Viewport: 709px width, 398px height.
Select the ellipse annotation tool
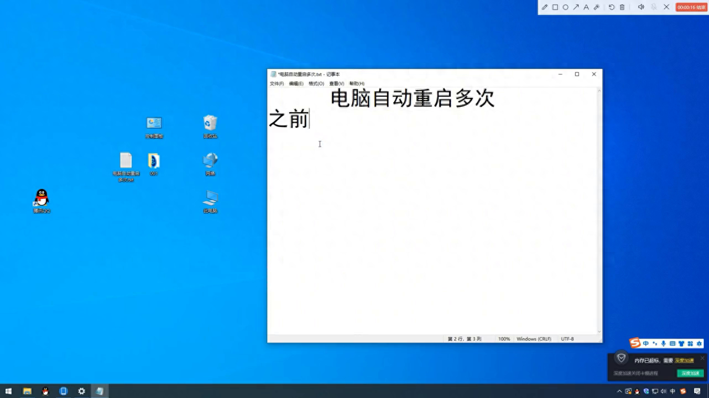[x=566, y=7]
